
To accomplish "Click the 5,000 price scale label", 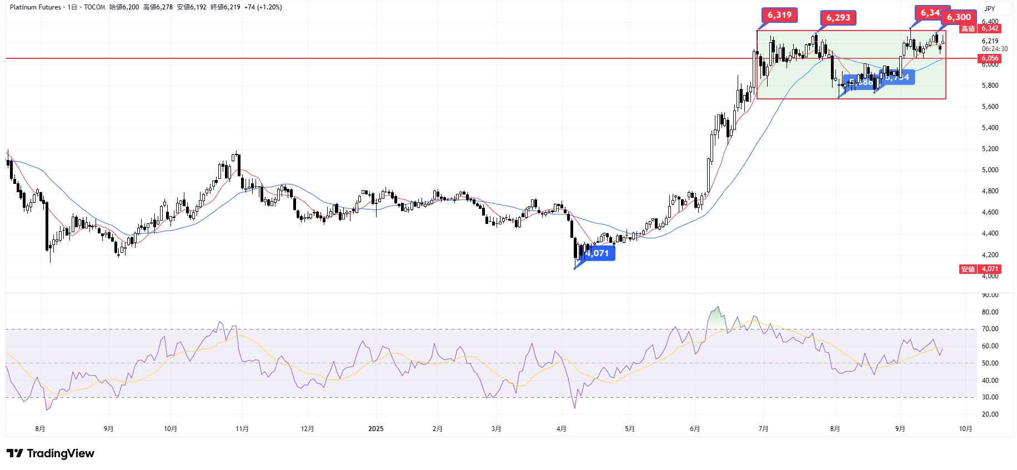I will pyautogui.click(x=990, y=170).
